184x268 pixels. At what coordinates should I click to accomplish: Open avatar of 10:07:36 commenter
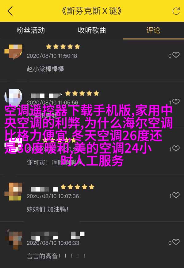pyautogui.click(x=13, y=191)
